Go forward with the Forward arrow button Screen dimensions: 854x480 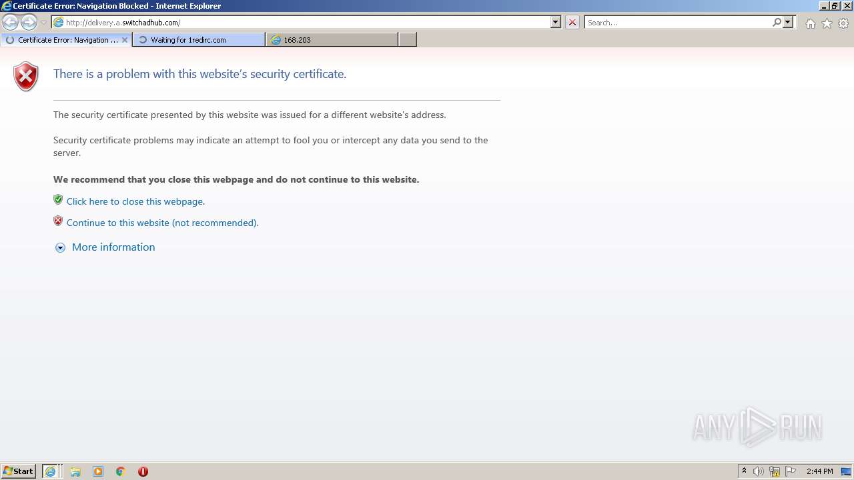[x=29, y=23]
